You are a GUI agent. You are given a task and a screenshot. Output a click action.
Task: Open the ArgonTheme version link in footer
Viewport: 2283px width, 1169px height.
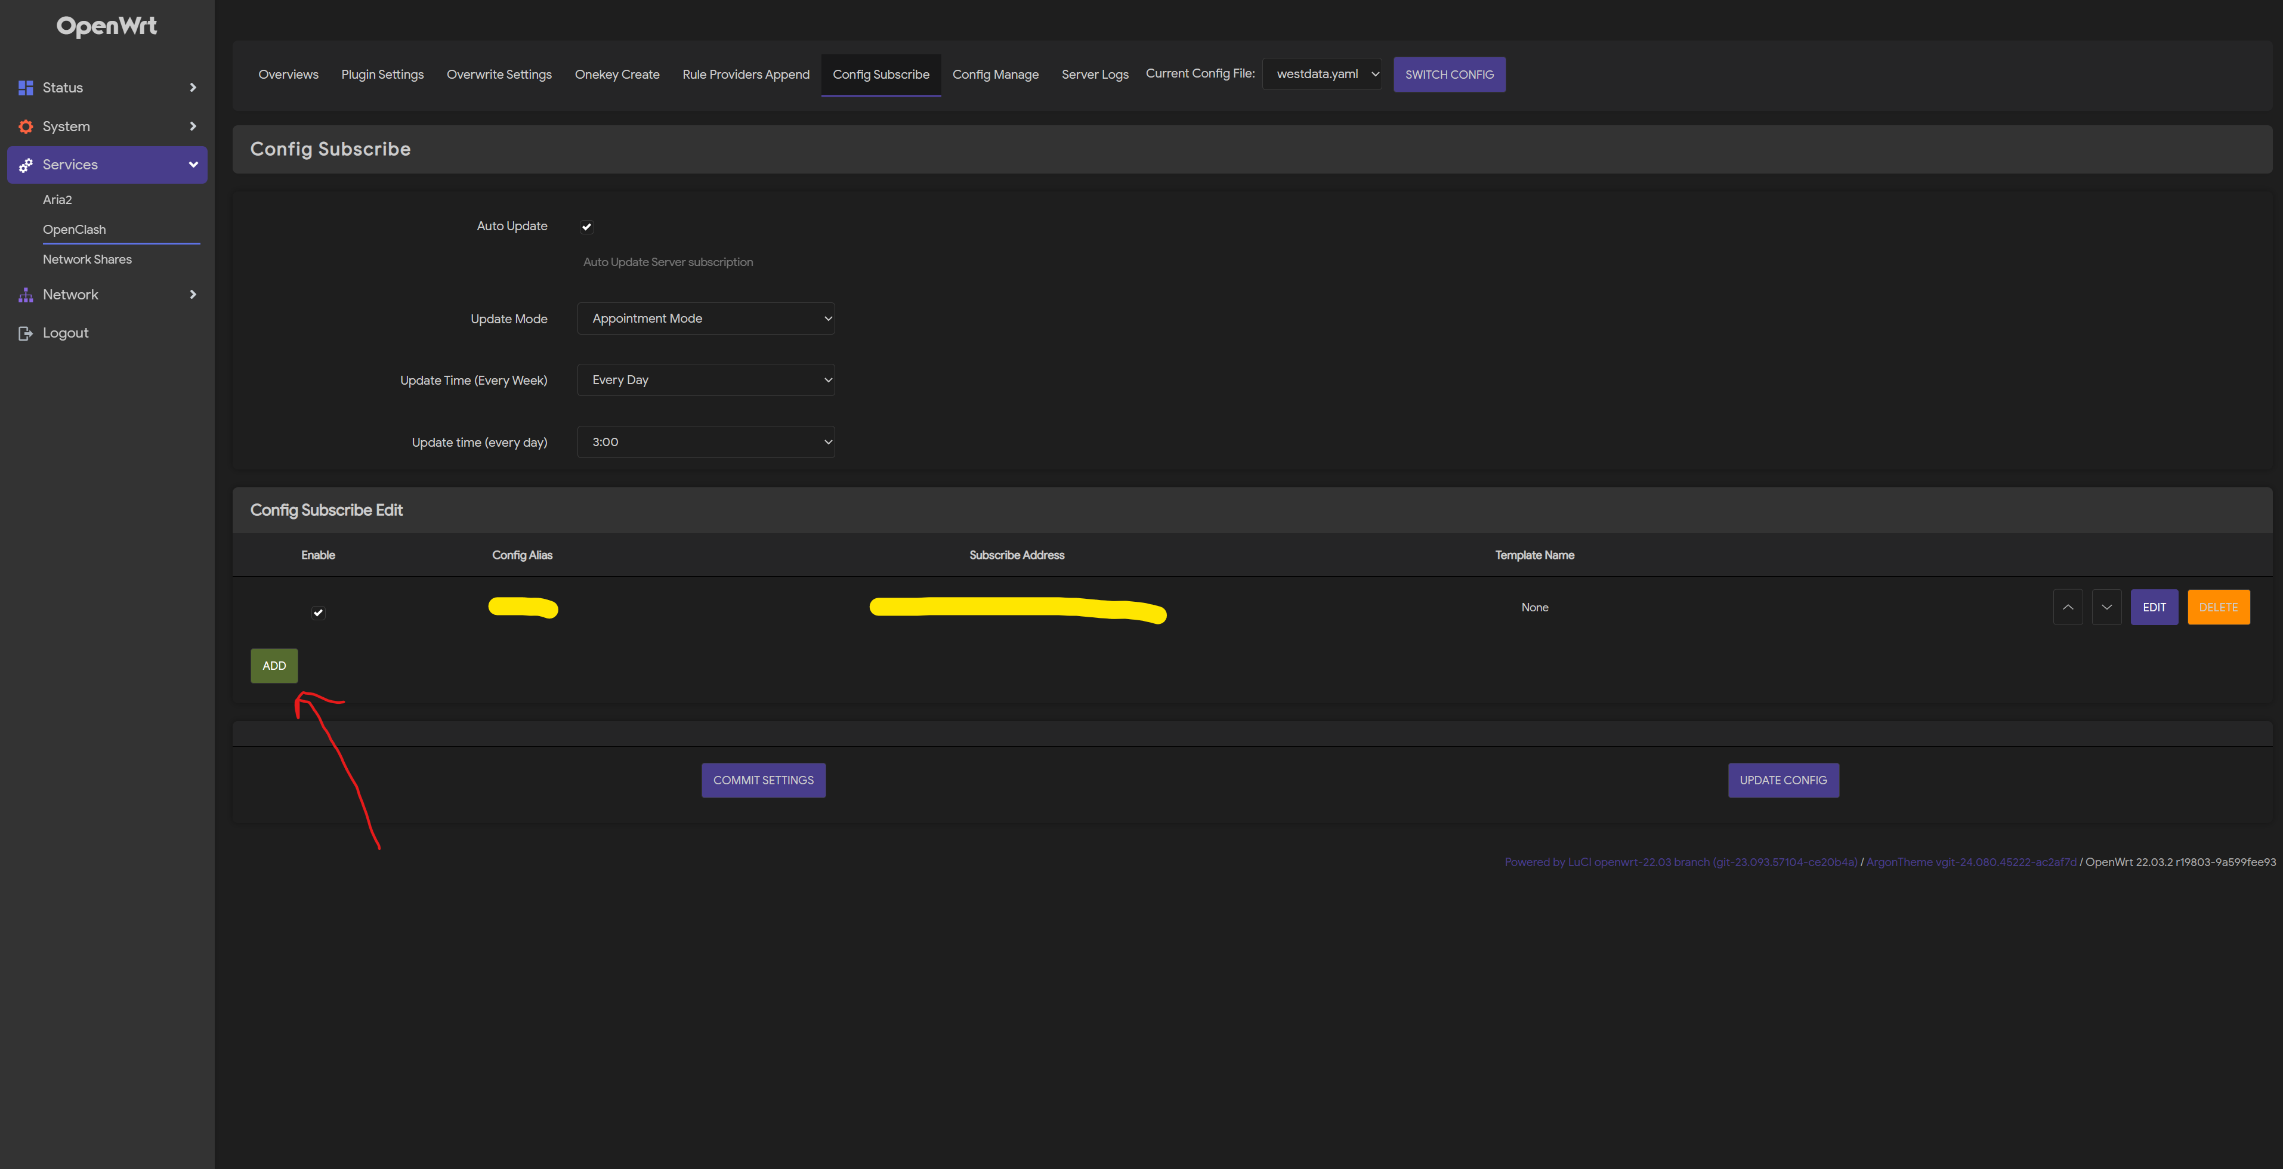click(1971, 861)
